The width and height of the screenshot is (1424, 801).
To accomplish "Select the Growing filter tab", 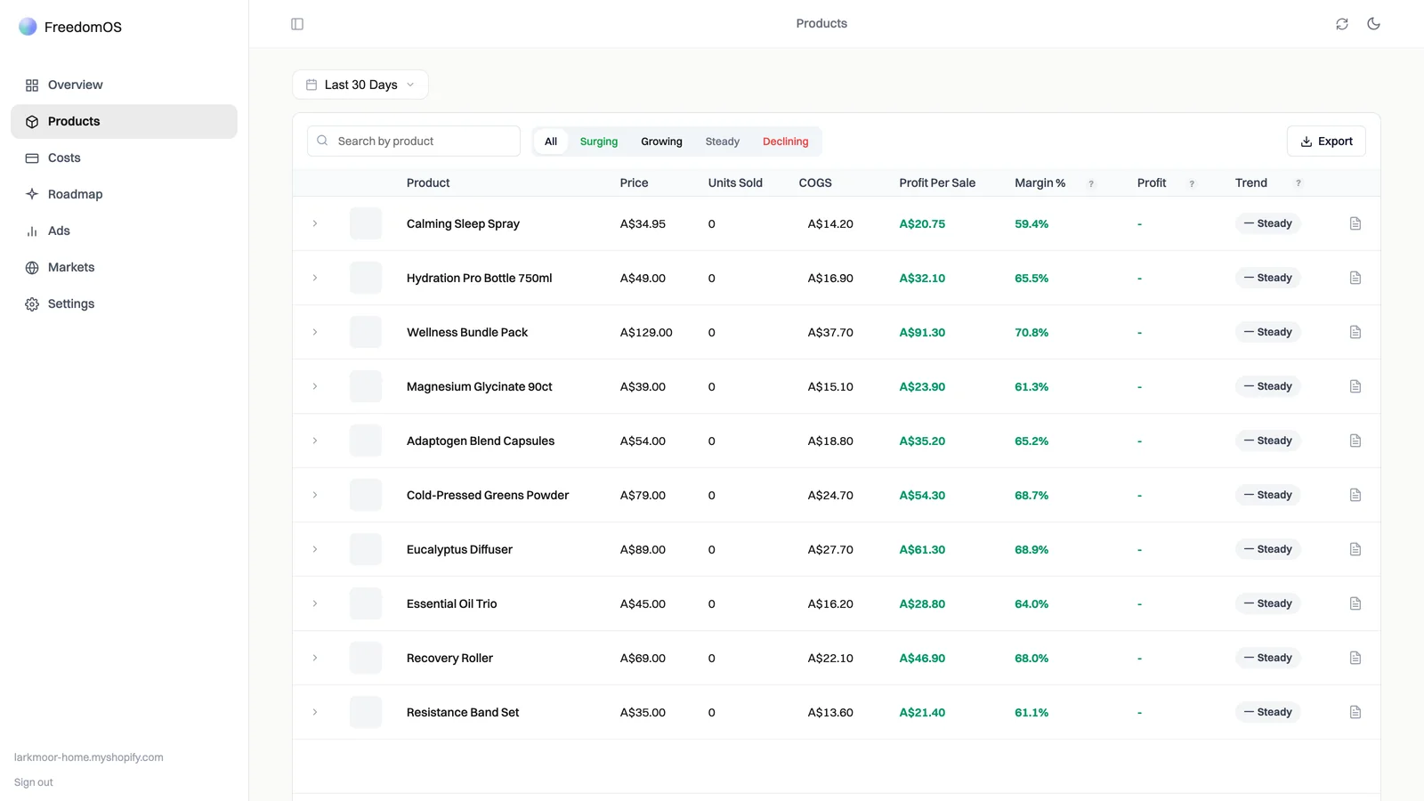I will (661, 142).
